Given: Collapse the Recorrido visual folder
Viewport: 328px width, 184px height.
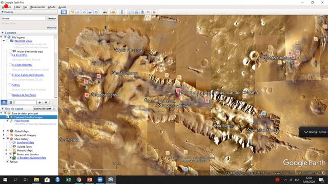Looking at the screenshot, I should pyautogui.click(x=4, y=41).
